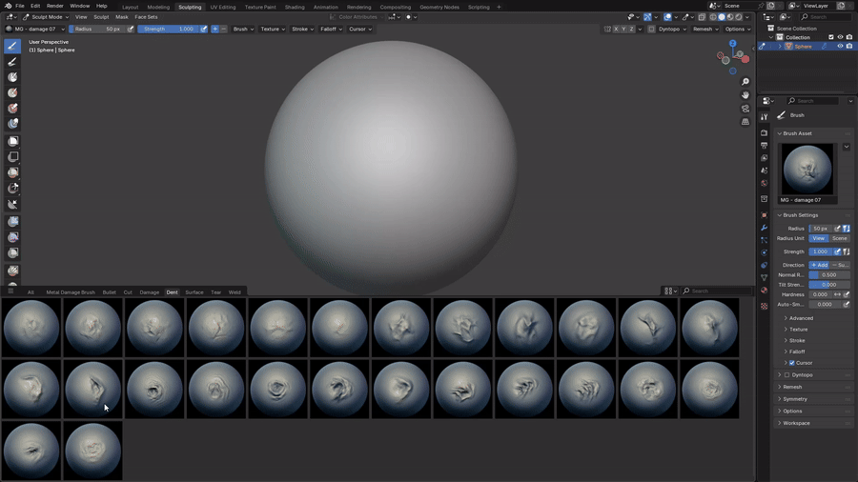The width and height of the screenshot is (858, 482).
Task: Open the Mask menu
Action: click(x=121, y=17)
